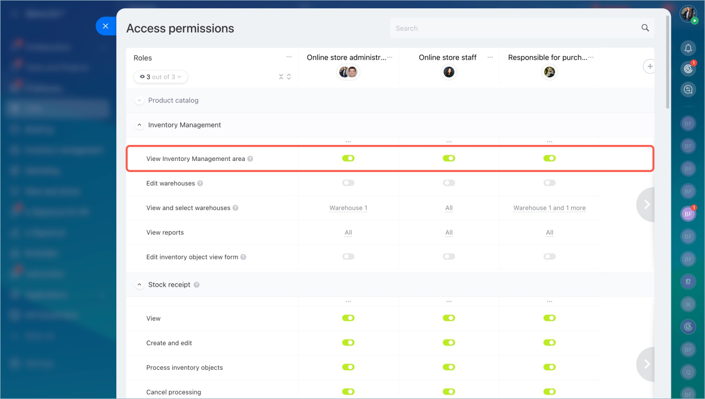Viewport: 705px width, 399px height.
Task: Toggle View Inventory Management area for administrator
Action: (348, 158)
